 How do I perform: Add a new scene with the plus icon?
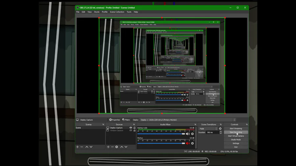[x=77, y=147]
